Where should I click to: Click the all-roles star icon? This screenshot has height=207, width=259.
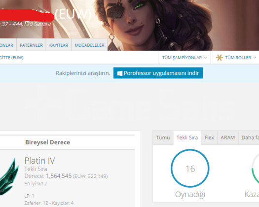coord(219,58)
